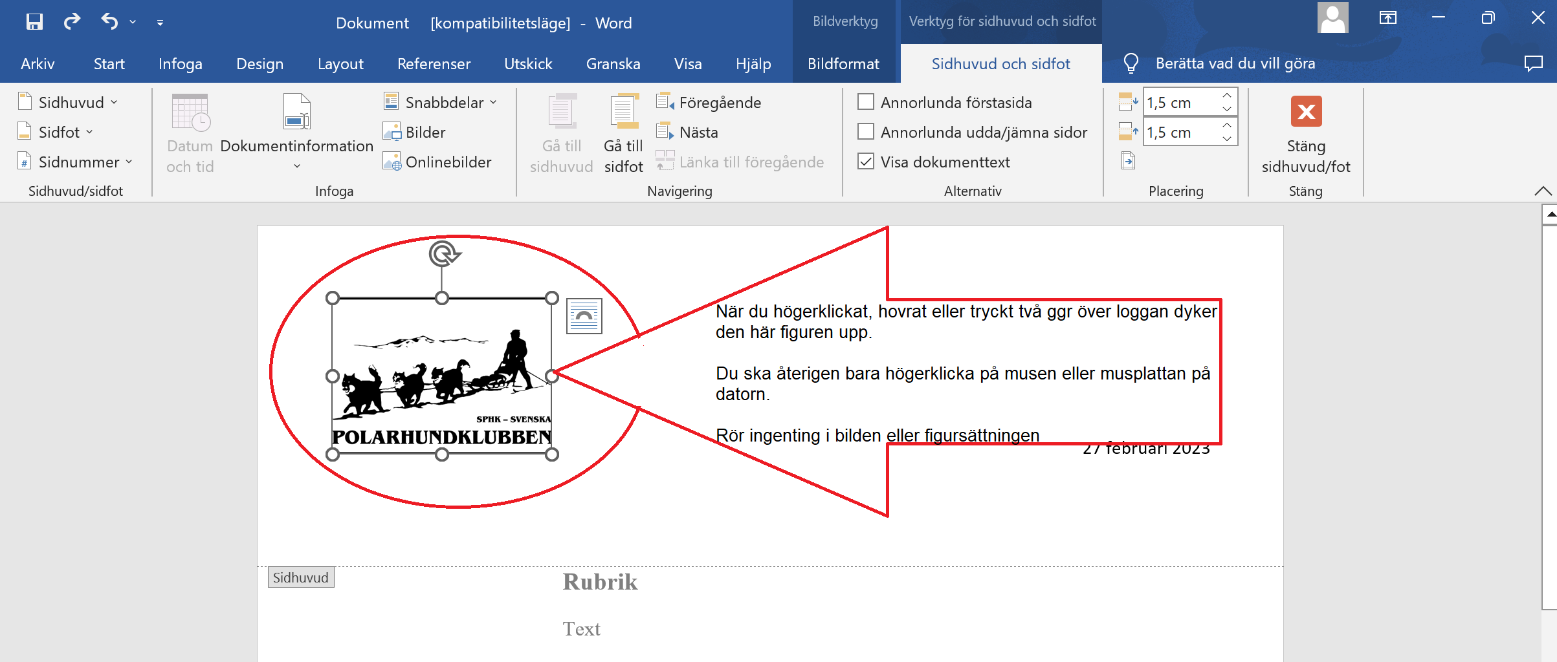Screen dimensions: 1557x662
Task: Click Verktyg för sidhuvud och sidfot label
Action: coord(1002,21)
